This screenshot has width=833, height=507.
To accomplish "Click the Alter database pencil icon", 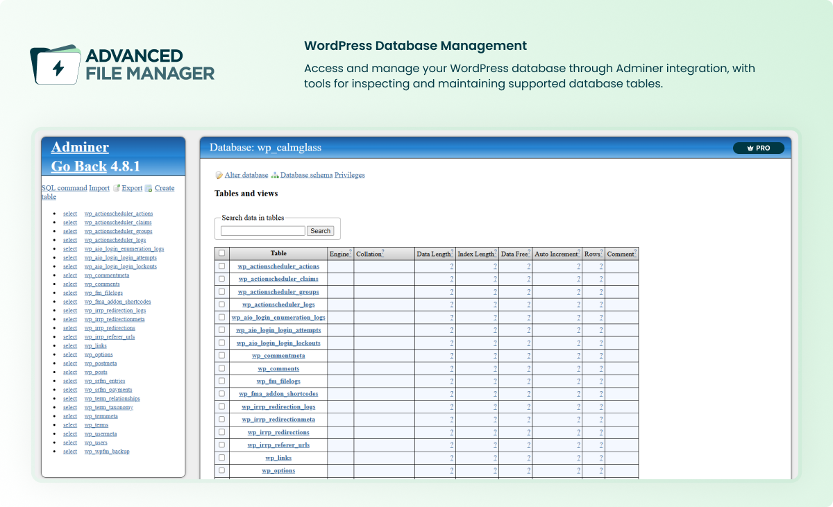I will [x=219, y=175].
